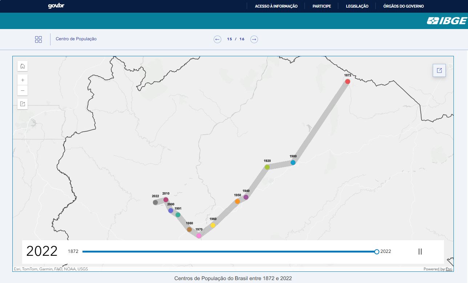Select the 1970 pink population center point
Viewport: 468px width, 283px height.
[199, 236]
